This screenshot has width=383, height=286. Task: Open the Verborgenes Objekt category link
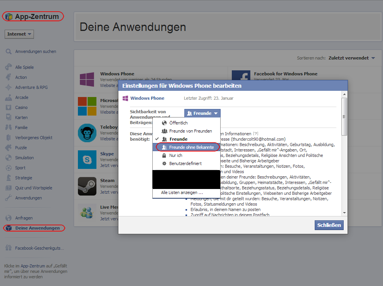point(34,138)
